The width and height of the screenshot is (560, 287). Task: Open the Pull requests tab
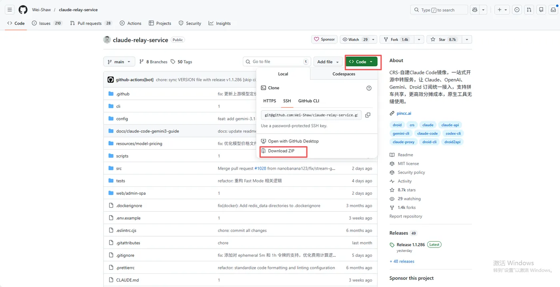[x=91, y=23]
